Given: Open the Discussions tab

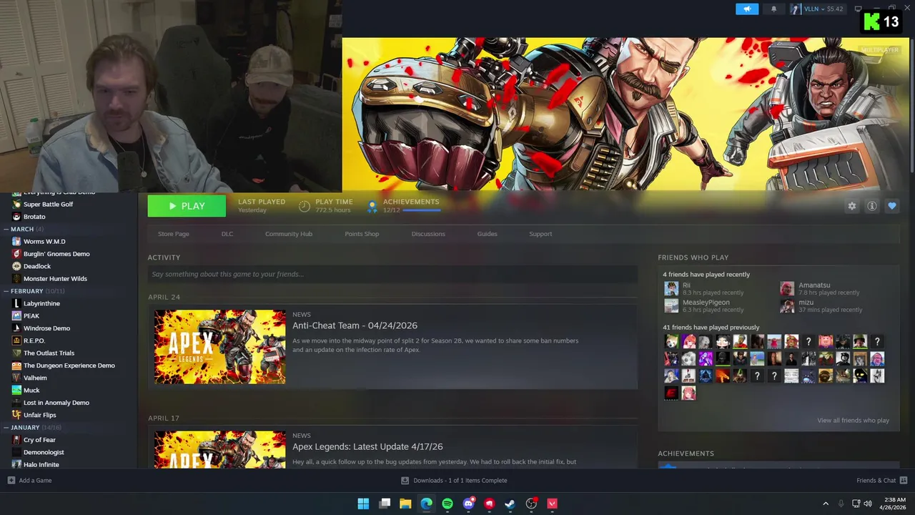Looking at the screenshot, I should point(428,234).
